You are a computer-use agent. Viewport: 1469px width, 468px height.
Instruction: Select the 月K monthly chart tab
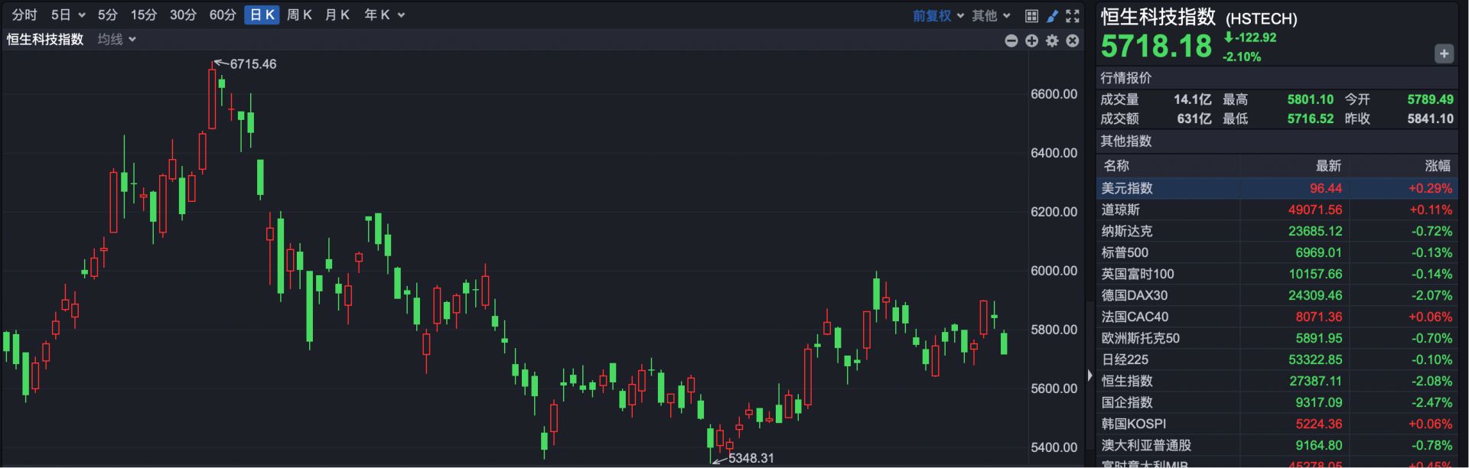point(337,15)
